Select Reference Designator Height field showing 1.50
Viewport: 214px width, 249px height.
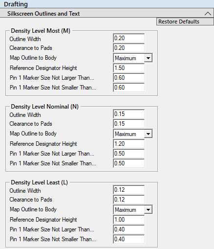[x=128, y=68]
